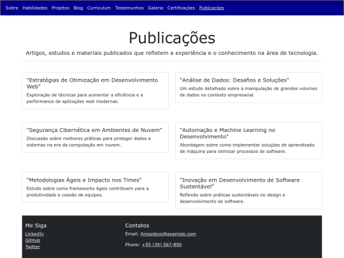Viewport: 344px width, 258px height.
Task: Open Galeria from the navbar
Action: pyautogui.click(x=155, y=8)
